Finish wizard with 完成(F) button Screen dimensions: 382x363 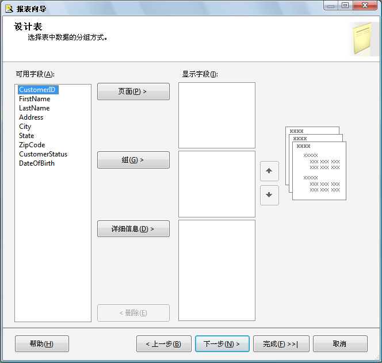click(281, 344)
